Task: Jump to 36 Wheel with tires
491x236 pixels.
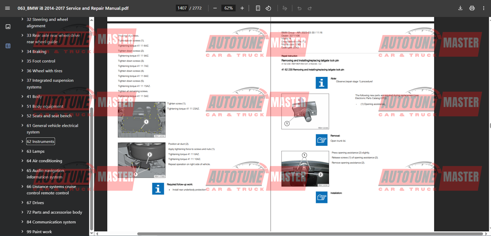Action: click(44, 71)
